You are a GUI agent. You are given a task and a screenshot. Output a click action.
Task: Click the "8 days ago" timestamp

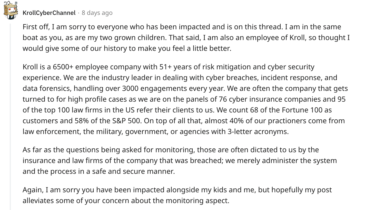click(97, 13)
